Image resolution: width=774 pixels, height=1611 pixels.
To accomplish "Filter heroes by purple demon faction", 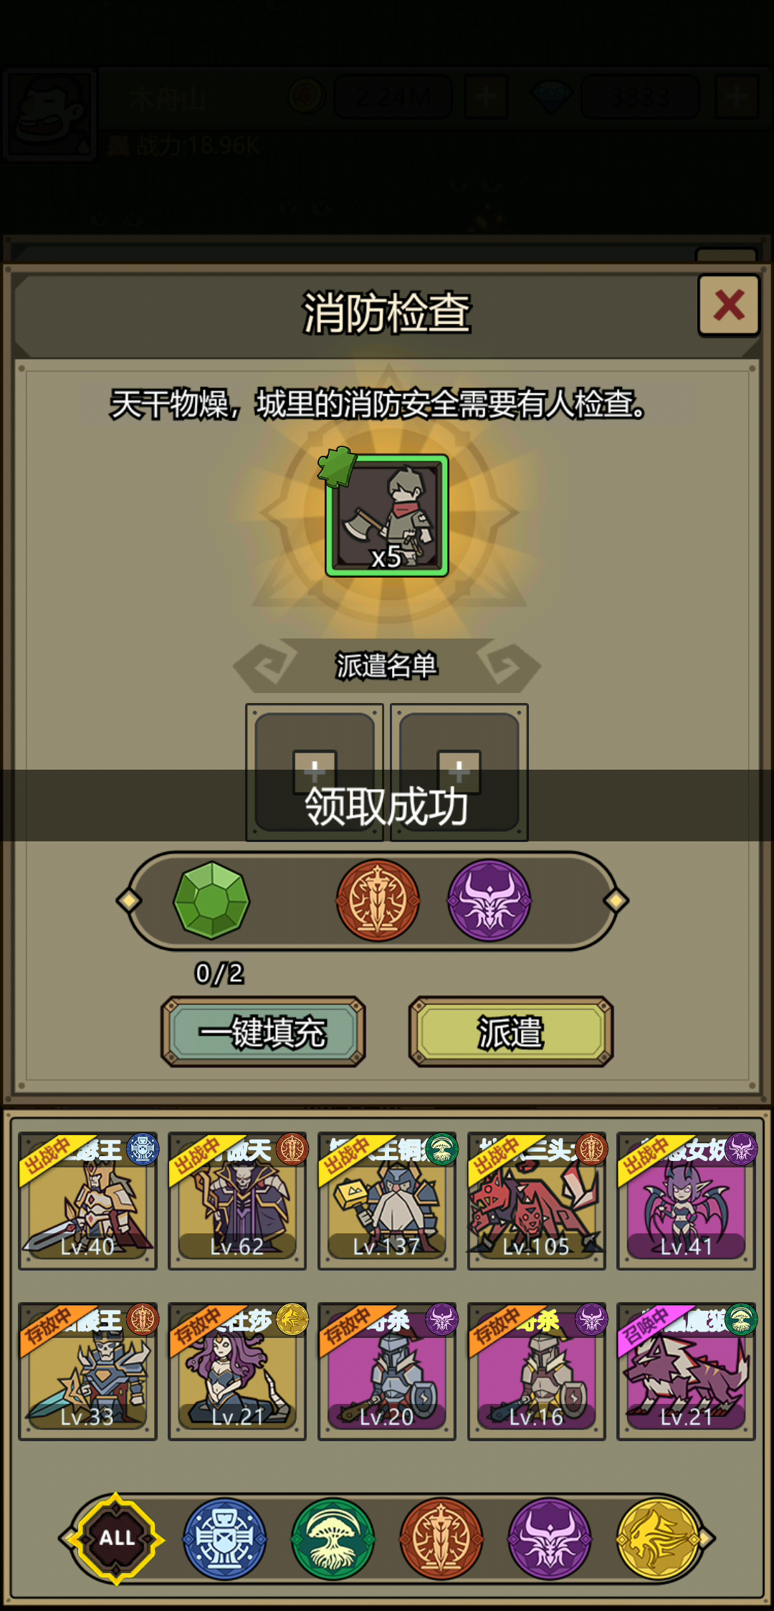I will (x=550, y=1539).
